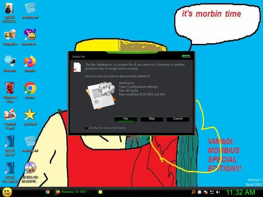Open the Windows Vista recycle bin icon
This screenshot has height=197, width=263.
(10, 92)
